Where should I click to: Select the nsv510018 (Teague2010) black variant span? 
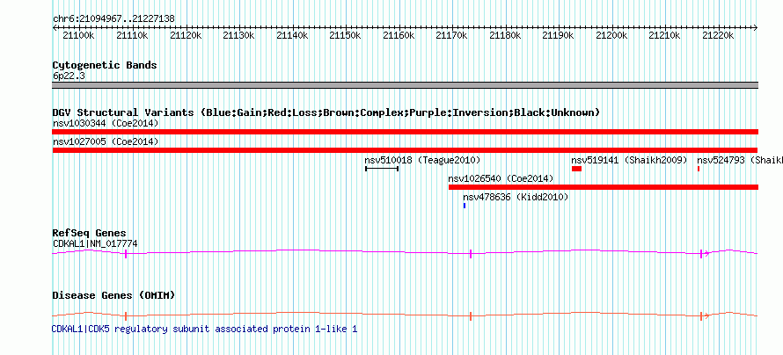(x=382, y=169)
